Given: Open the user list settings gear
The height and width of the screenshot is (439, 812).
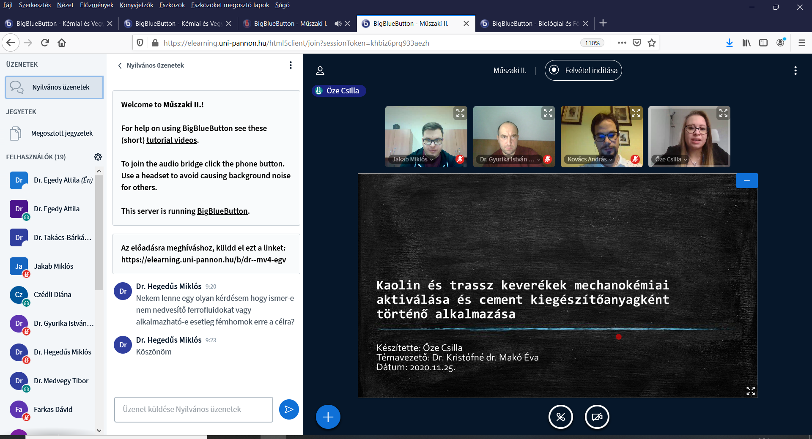Looking at the screenshot, I should point(98,157).
